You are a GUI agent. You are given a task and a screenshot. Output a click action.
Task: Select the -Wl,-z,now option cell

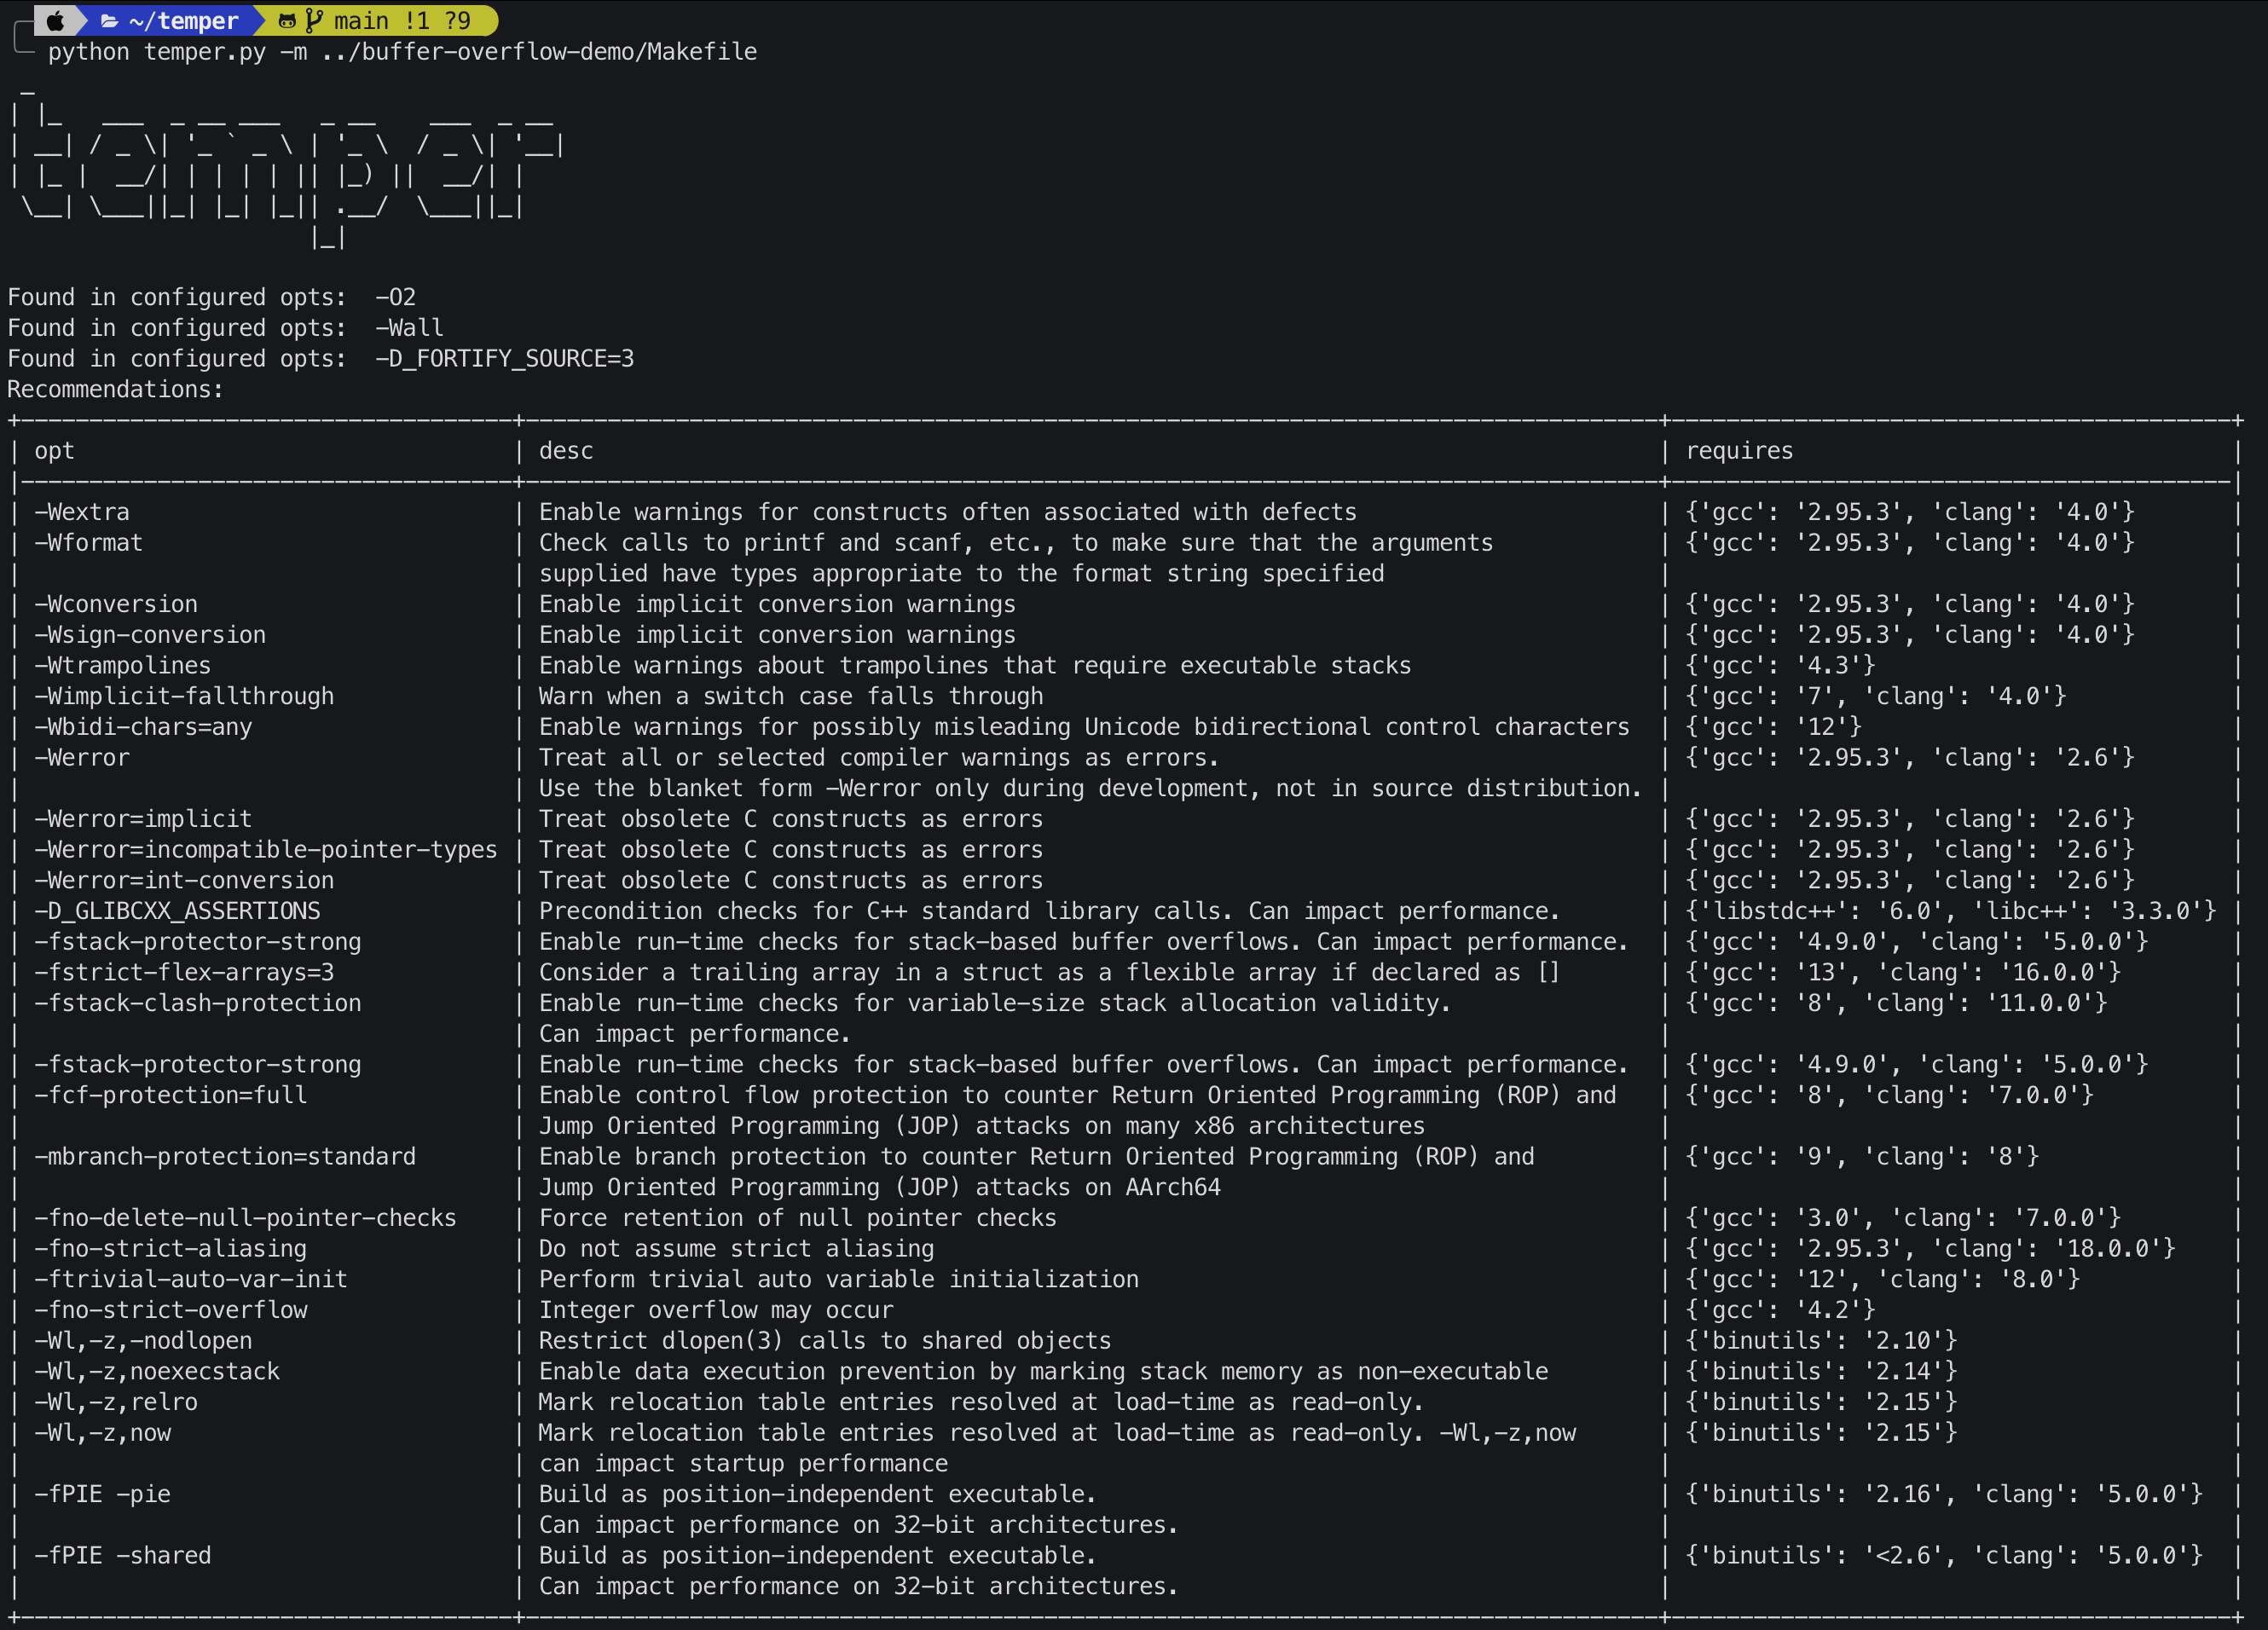(102, 1433)
